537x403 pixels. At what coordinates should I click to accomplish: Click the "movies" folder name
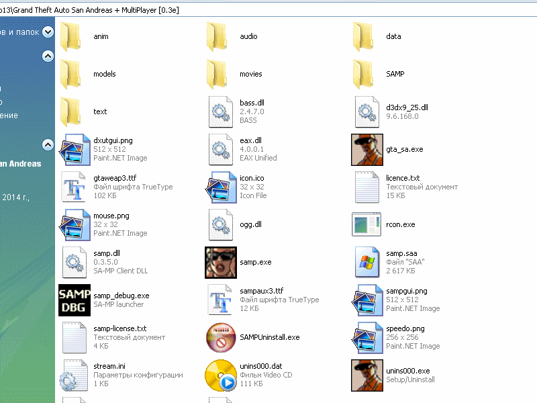250,74
